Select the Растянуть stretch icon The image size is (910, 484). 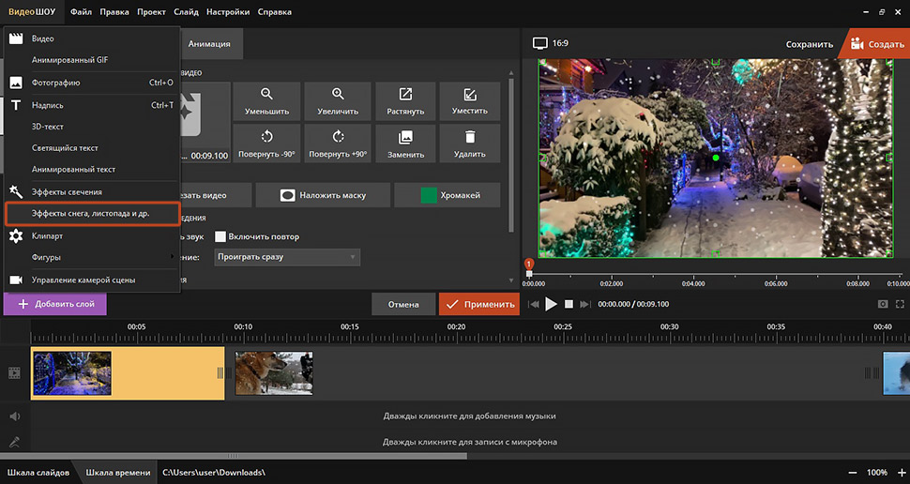tap(405, 94)
